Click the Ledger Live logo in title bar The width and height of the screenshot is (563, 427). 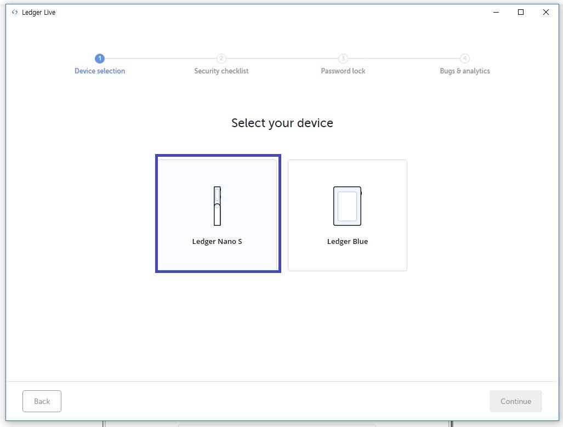(x=15, y=12)
